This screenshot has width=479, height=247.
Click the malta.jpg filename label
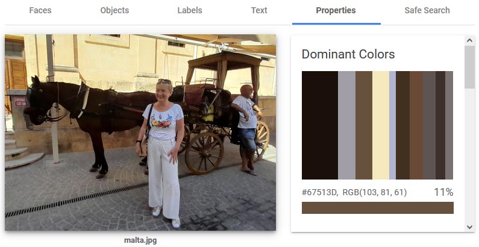(140, 240)
